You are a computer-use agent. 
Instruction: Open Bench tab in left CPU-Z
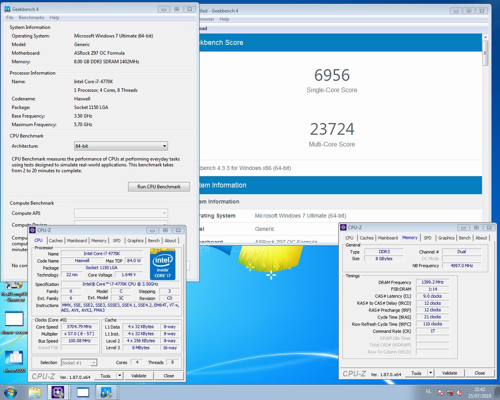[154, 241]
